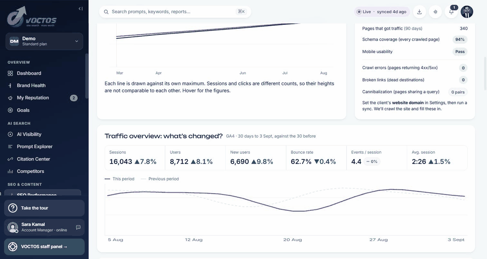Click the search magnifier icon

[106, 12]
